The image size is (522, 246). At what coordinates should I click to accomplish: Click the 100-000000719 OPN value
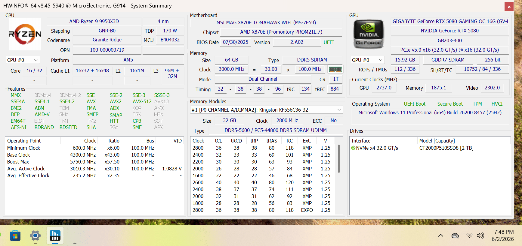pos(107,50)
